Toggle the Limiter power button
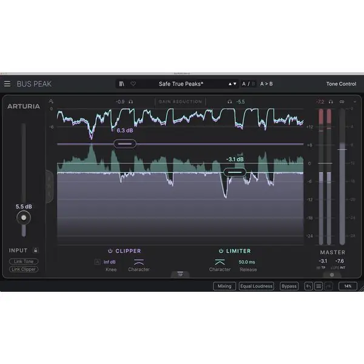The height and width of the screenshot is (364, 364). coord(221,251)
